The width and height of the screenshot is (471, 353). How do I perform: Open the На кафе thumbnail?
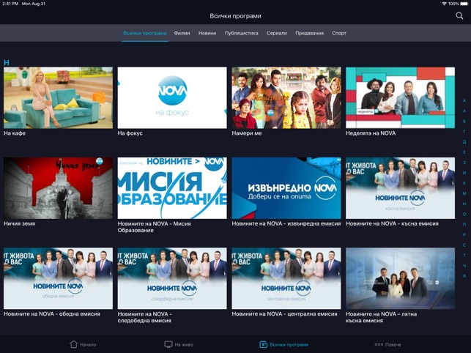(x=59, y=97)
